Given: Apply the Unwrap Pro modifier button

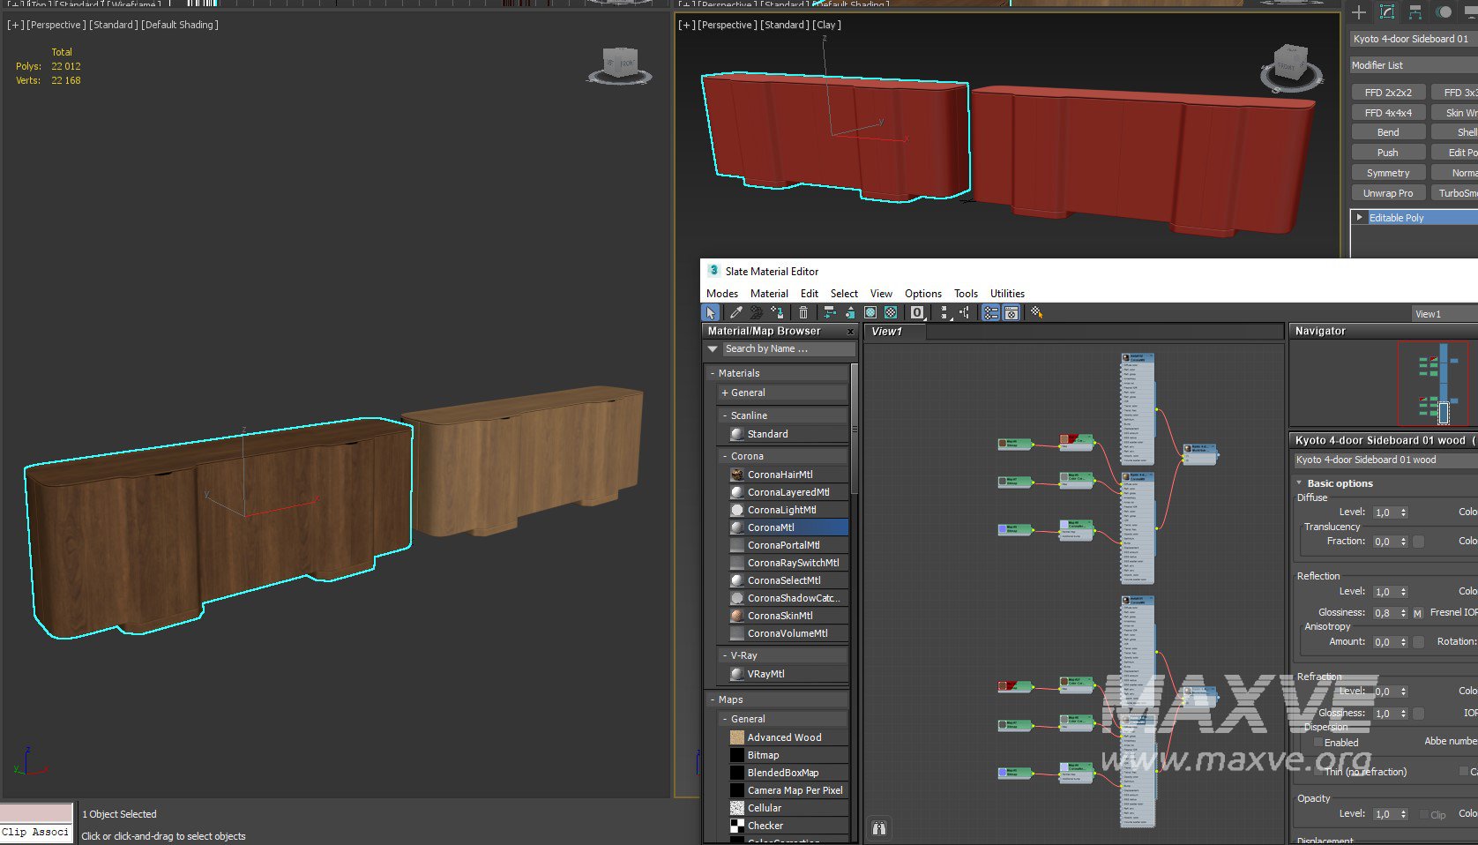Looking at the screenshot, I should tap(1387, 193).
